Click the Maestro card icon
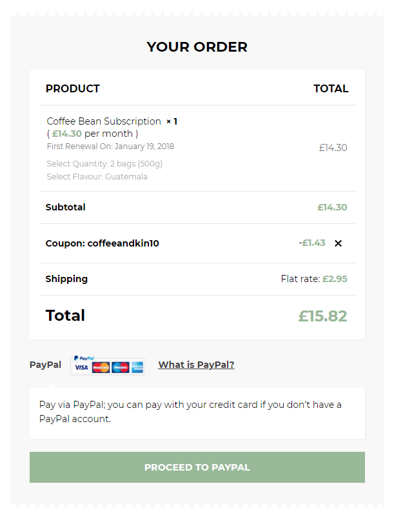This screenshot has width=394, height=517. [121, 368]
